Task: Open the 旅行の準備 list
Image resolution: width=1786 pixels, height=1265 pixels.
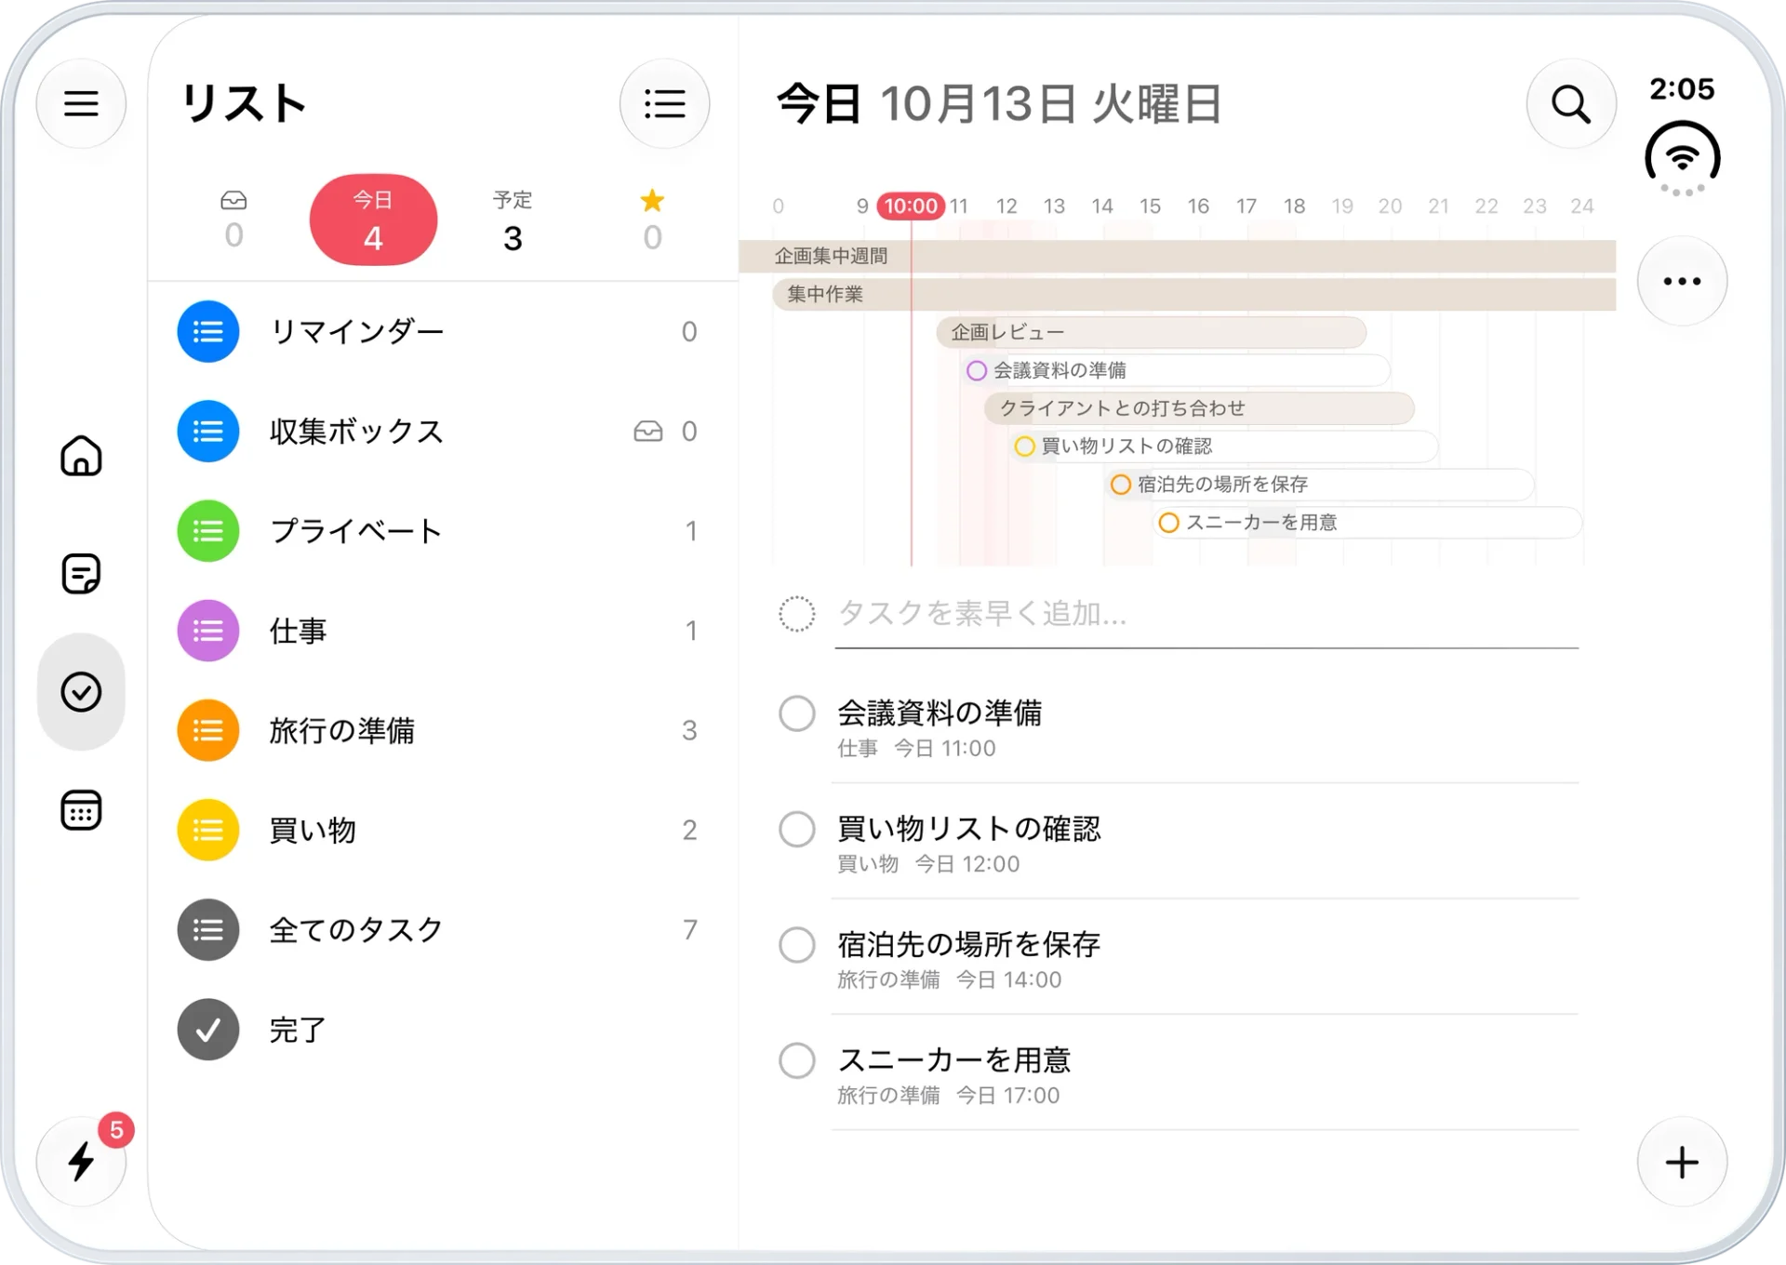Action: (443, 730)
